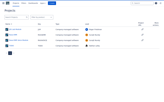Open the Filters menu item
Screen dimensions: 164x102
[24, 3]
